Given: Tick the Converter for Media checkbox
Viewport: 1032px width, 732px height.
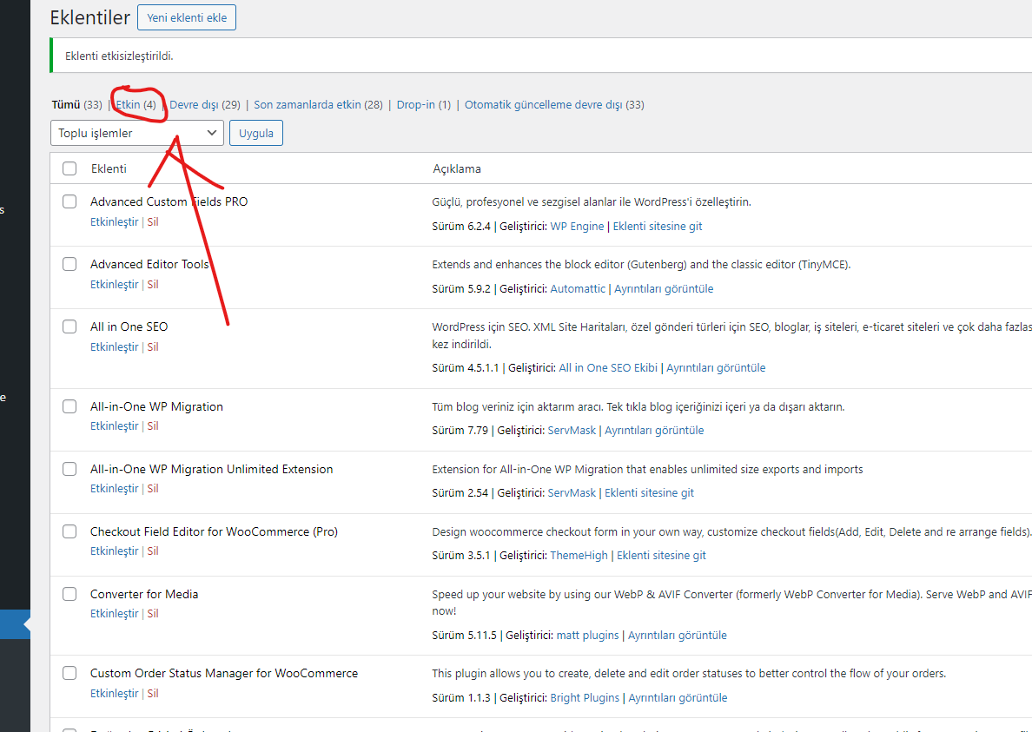Looking at the screenshot, I should 69,594.
